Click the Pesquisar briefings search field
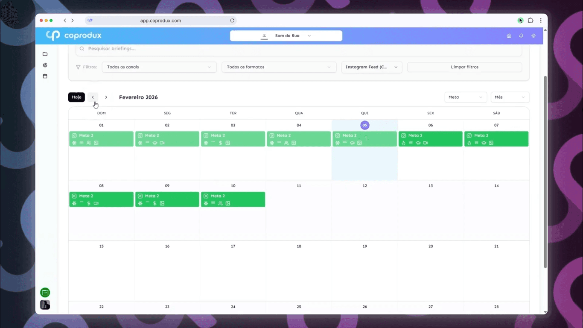The width and height of the screenshot is (583, 328). point(299,49)
